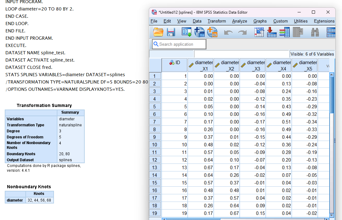Open the View menu
The height and width of the screenshot is (220, 342).
pyautogui.click(x=182, y=21)
